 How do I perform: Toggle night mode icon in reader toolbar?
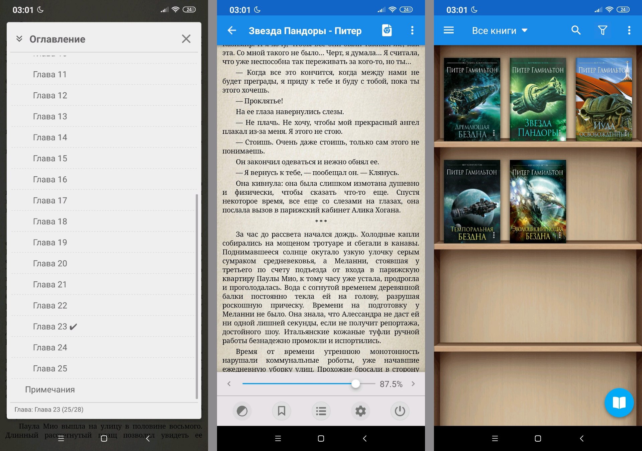242,411
